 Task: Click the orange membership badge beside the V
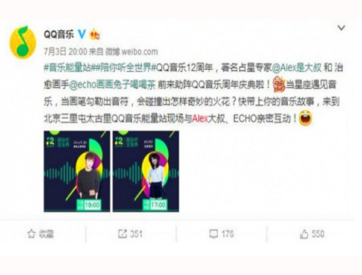95,34
